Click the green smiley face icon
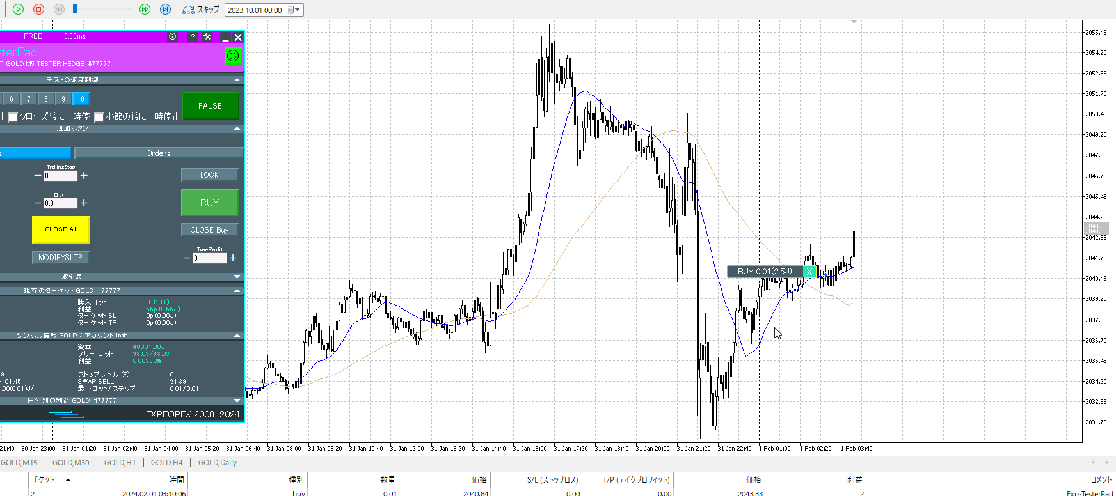 point(233,56)
